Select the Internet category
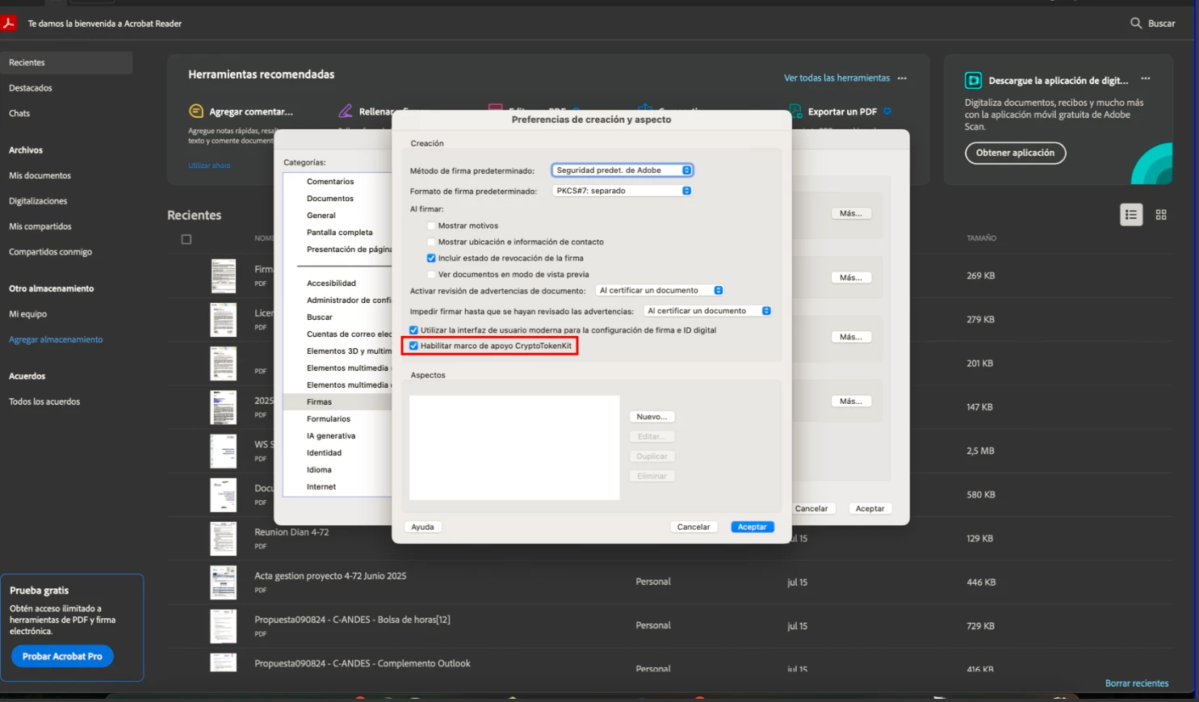This screenshot has width=1199, height=702. 321,487
